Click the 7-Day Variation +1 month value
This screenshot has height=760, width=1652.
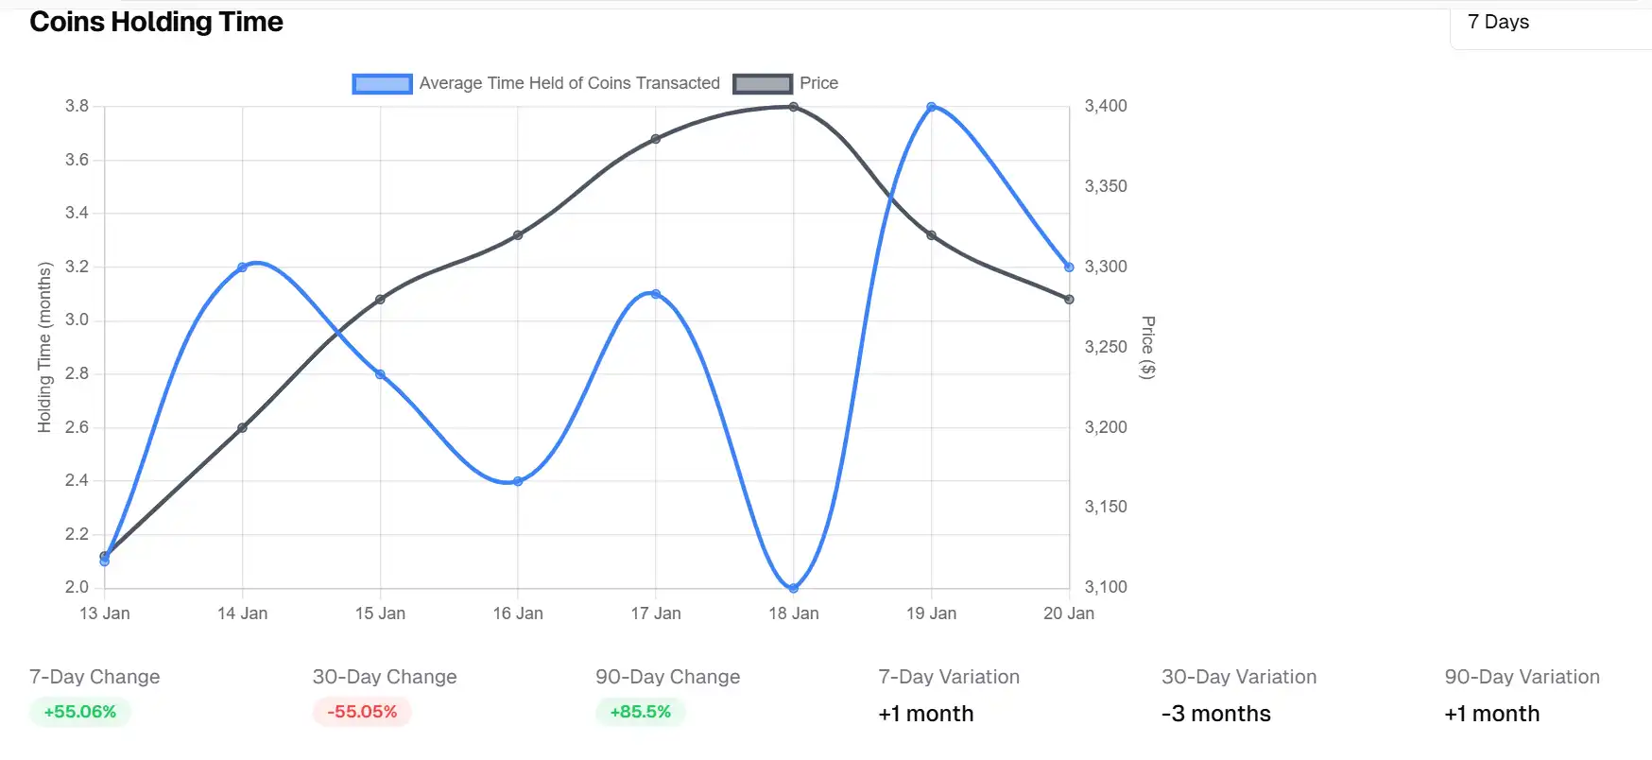click(x=926, y=714)
